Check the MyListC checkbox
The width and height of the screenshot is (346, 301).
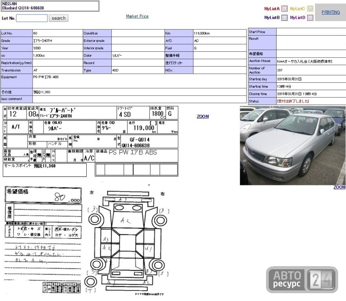(310, 9)
